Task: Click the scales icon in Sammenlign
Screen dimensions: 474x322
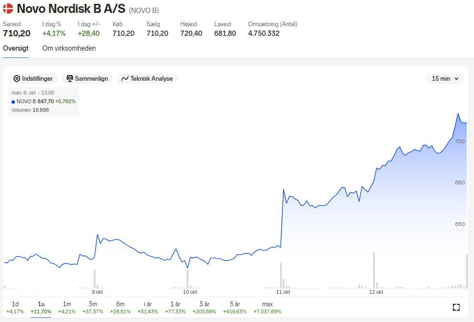Action: (x=70, y=78)
